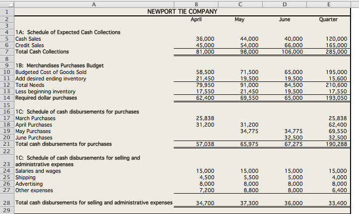
Task: Select the Quarter column label cell
Action: pyautogui.click(x=329, y=19)
